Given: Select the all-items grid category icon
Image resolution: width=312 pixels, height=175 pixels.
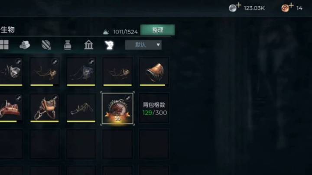Looking at the screenshot, I should pos(4,45).
